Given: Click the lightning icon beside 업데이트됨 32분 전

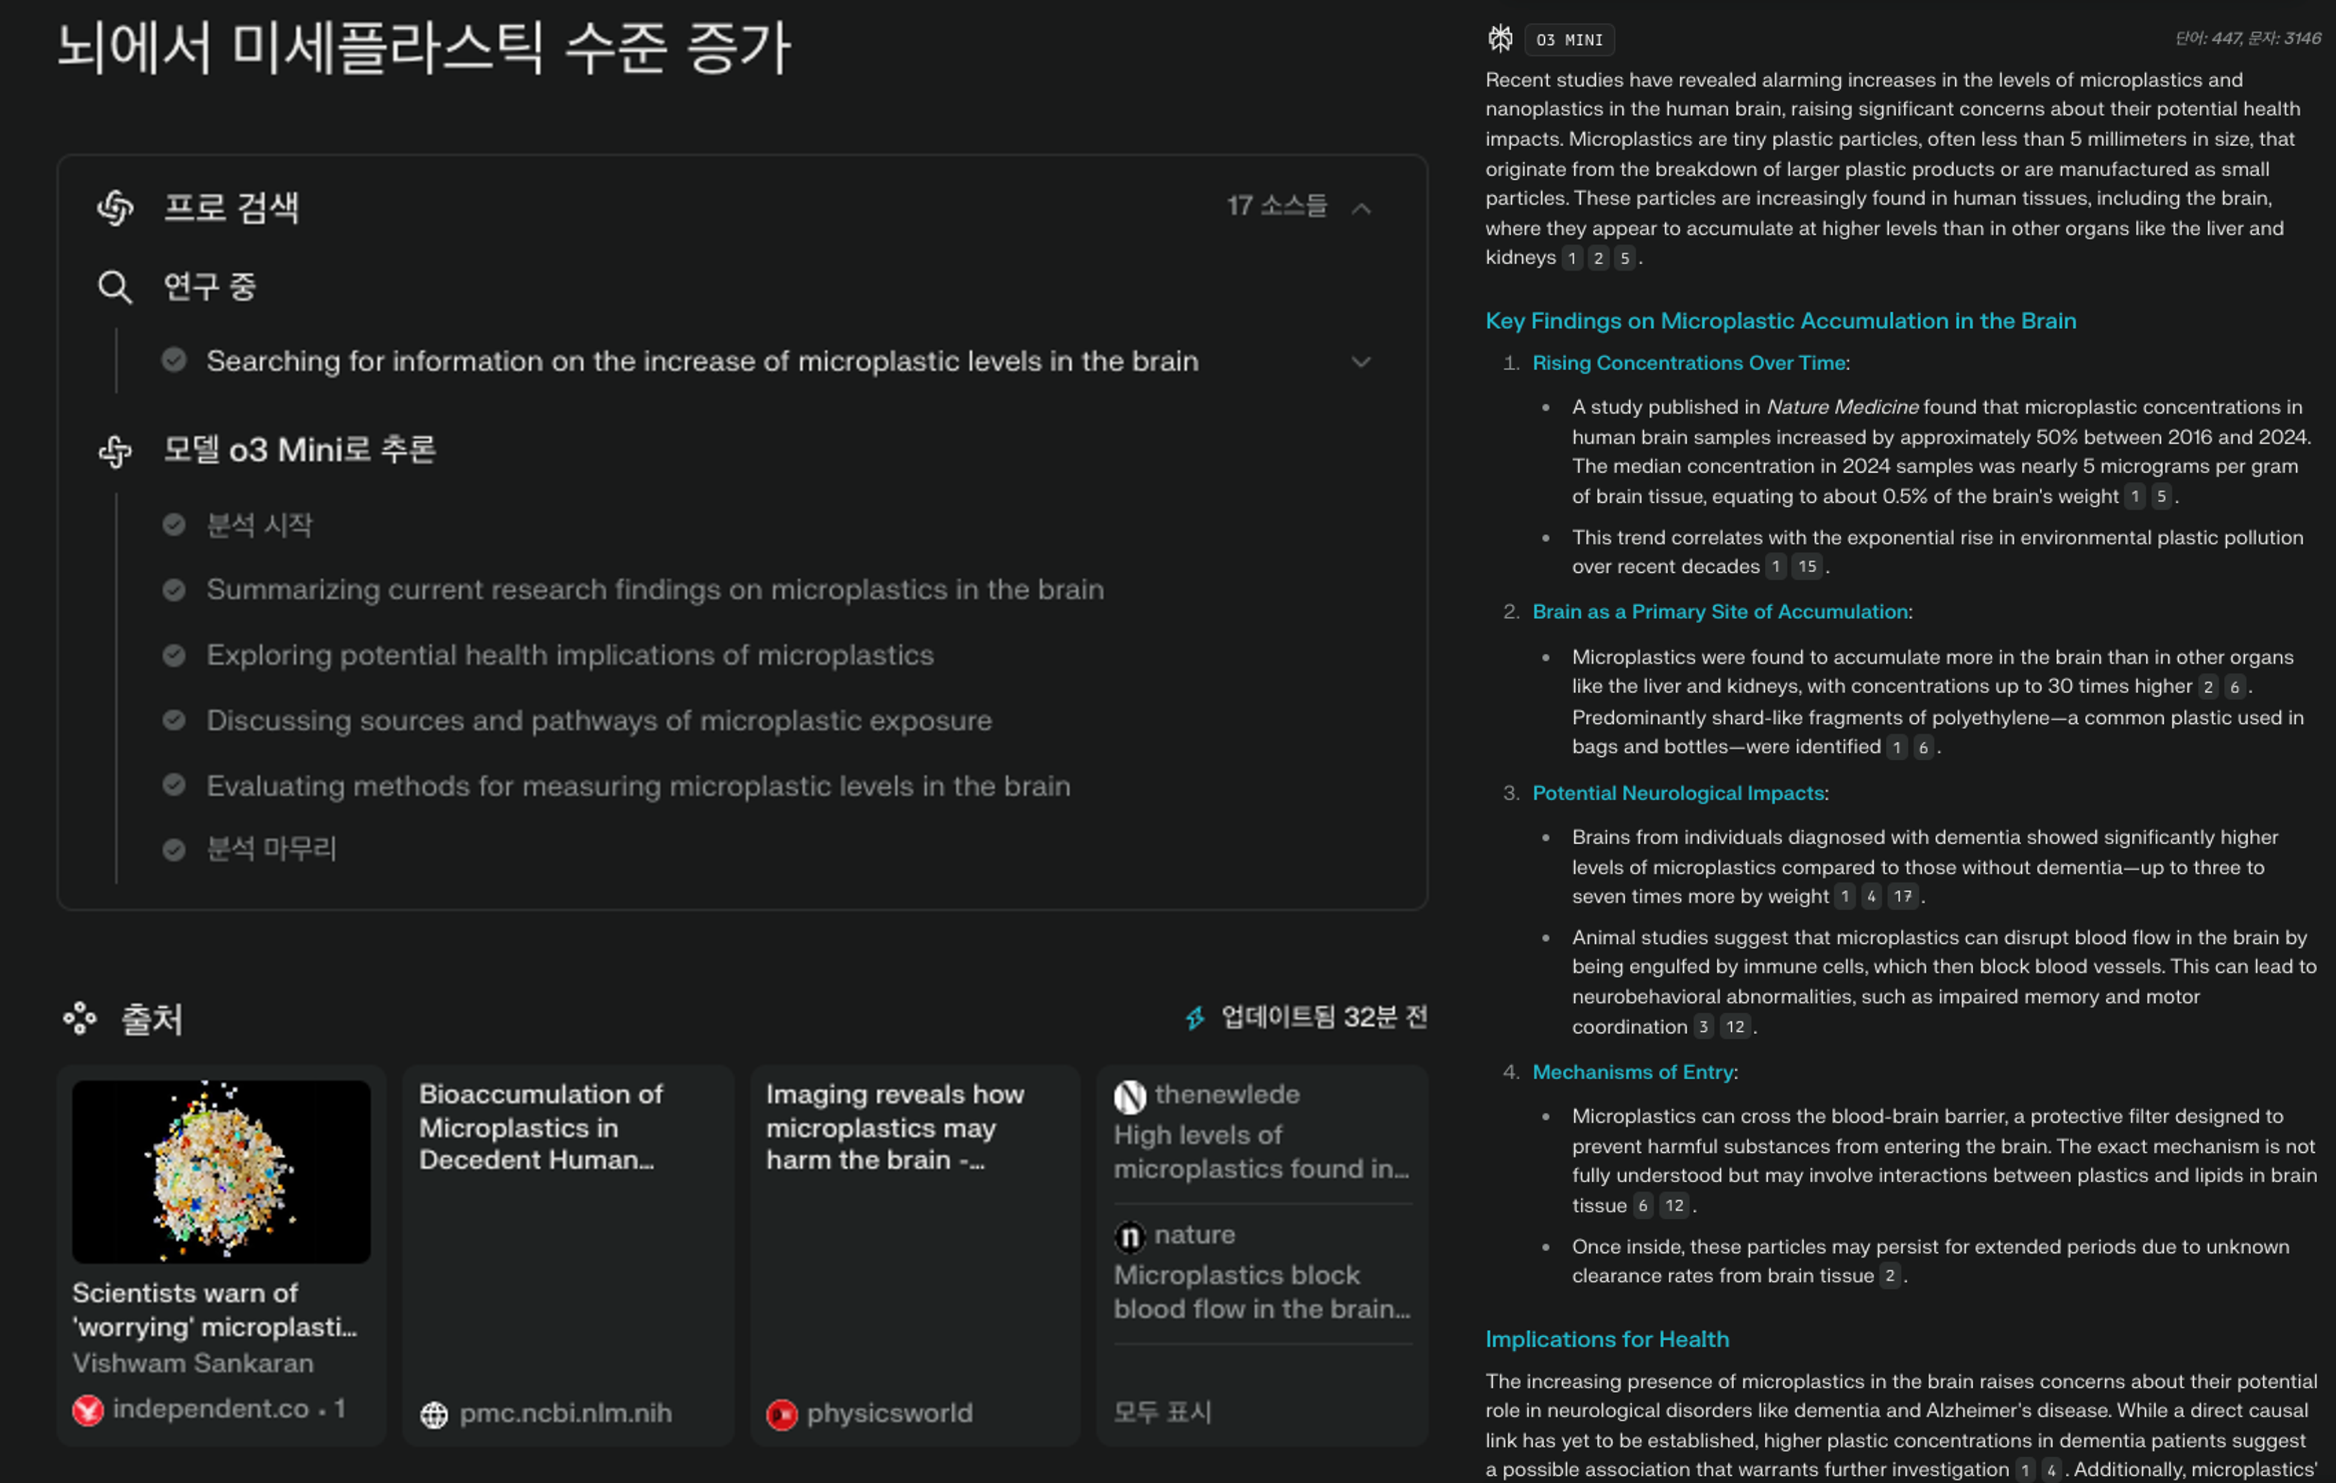Looking at the screenshot, I should click(x=1195, y=1017).
